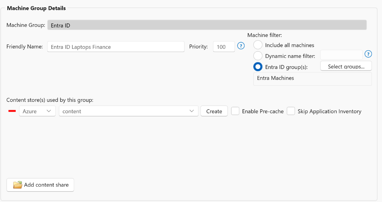Click the Create button
This screenshot has height=202, width=382.
(x=214, y=111)
